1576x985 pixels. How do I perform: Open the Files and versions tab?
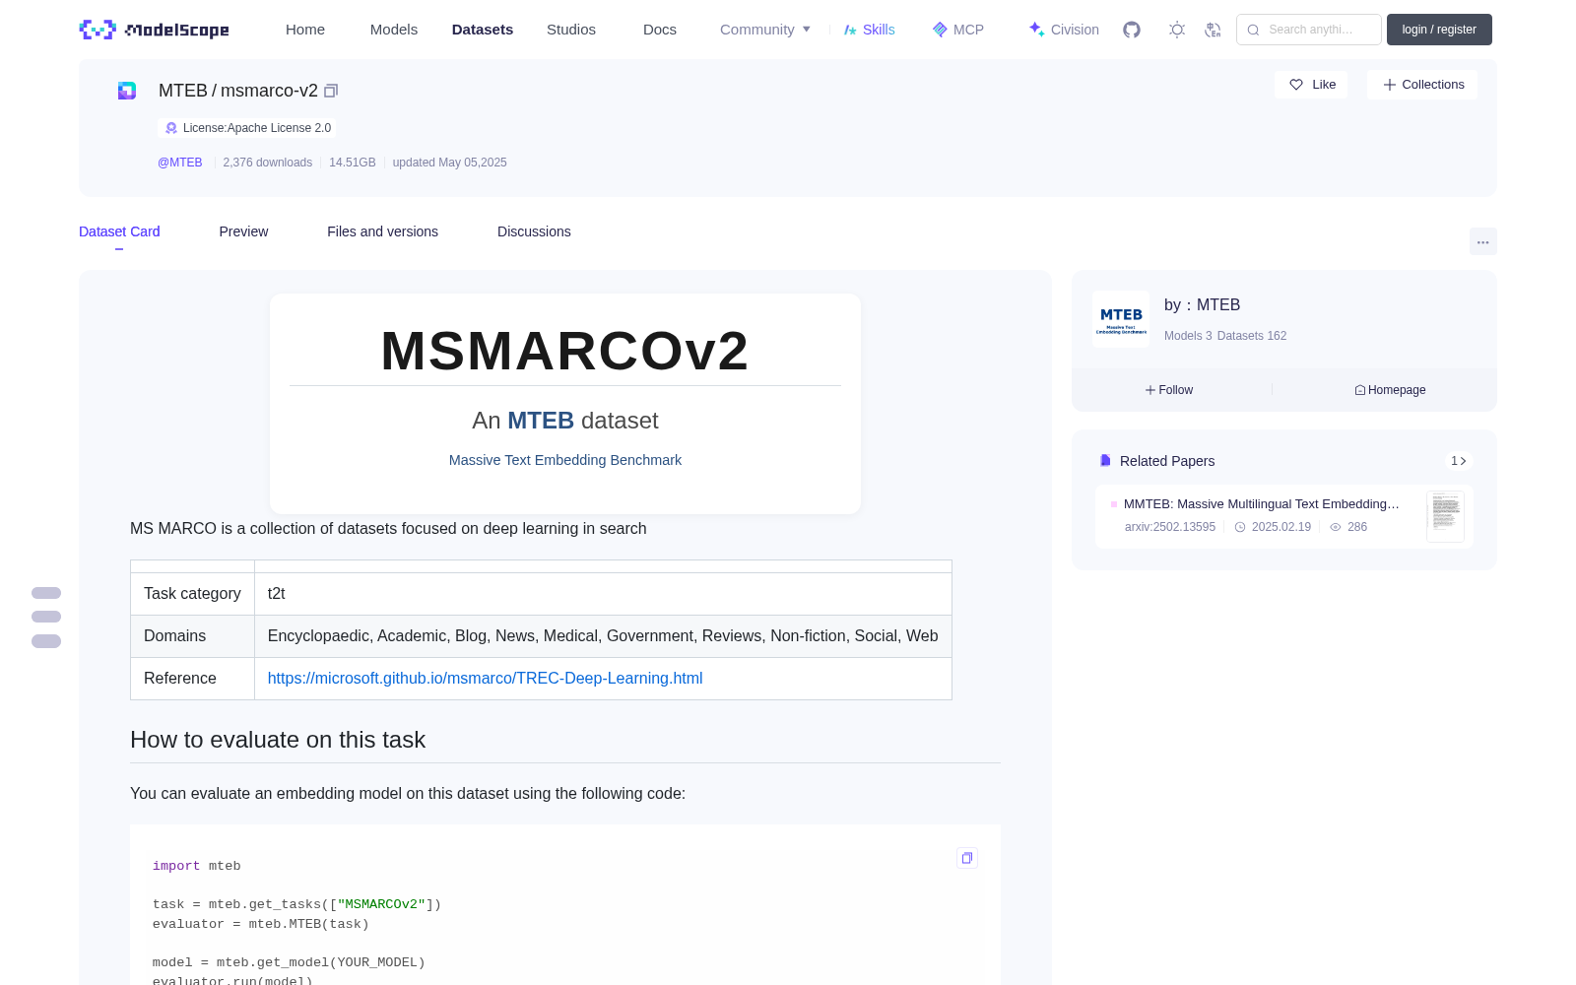pos(382,231)
